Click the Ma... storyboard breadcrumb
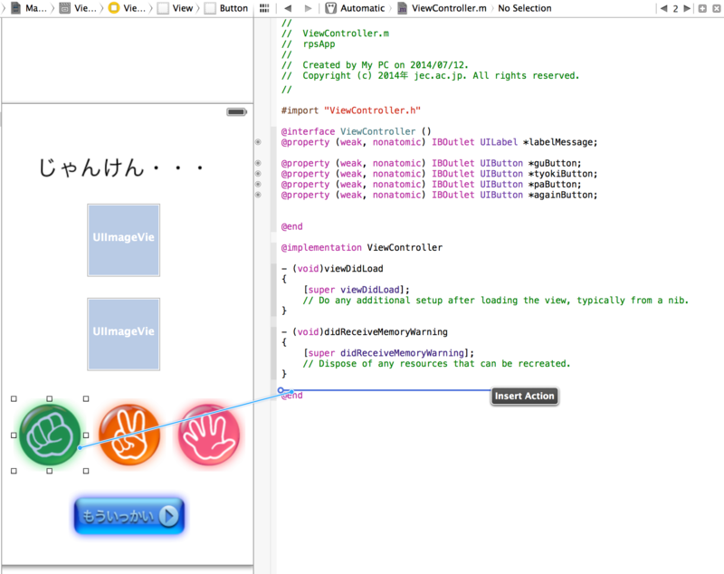Screen dimensions: 724x574 (28, 8)
